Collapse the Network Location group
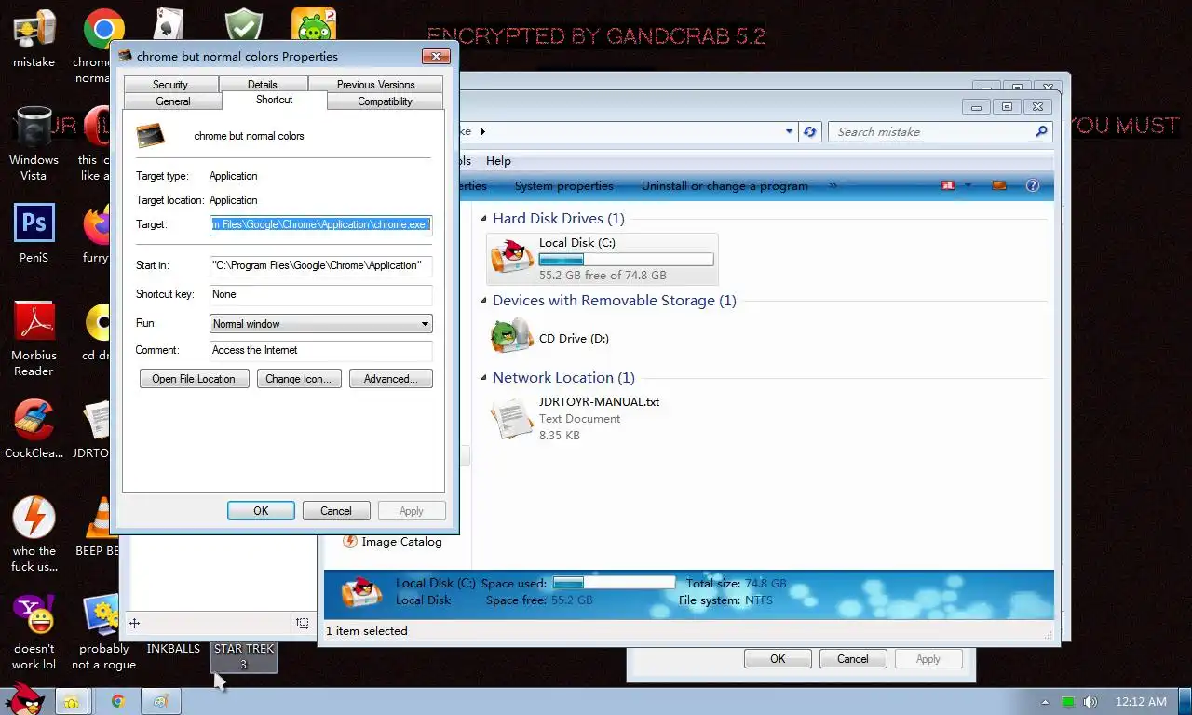The height and width of the screenshot is (715, 1192). (483, 378)
